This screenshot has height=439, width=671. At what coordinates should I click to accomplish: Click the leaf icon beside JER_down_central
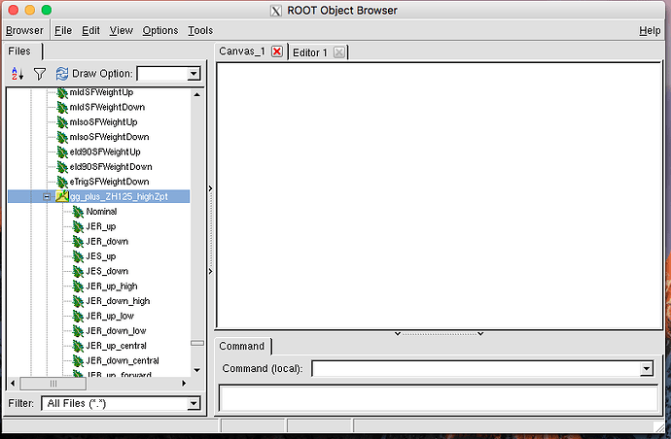pos(79,361)
